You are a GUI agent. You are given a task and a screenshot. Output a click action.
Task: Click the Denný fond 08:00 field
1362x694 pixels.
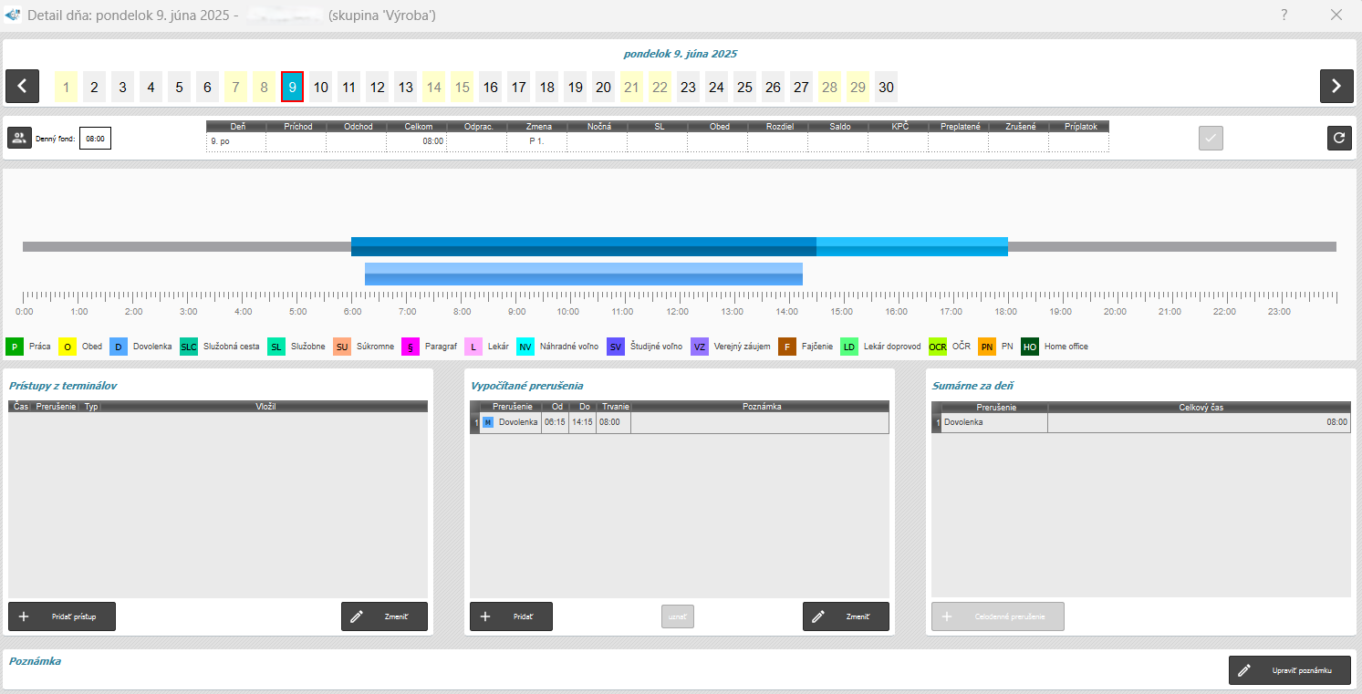(x=95, y=140)
